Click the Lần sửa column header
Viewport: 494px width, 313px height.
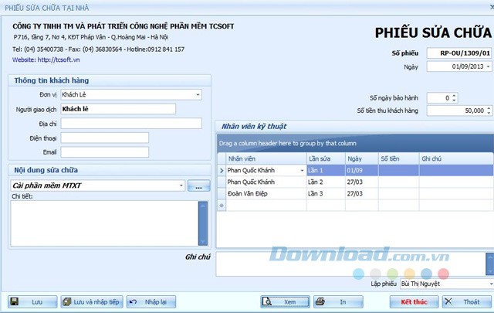(x=323, y=157)
